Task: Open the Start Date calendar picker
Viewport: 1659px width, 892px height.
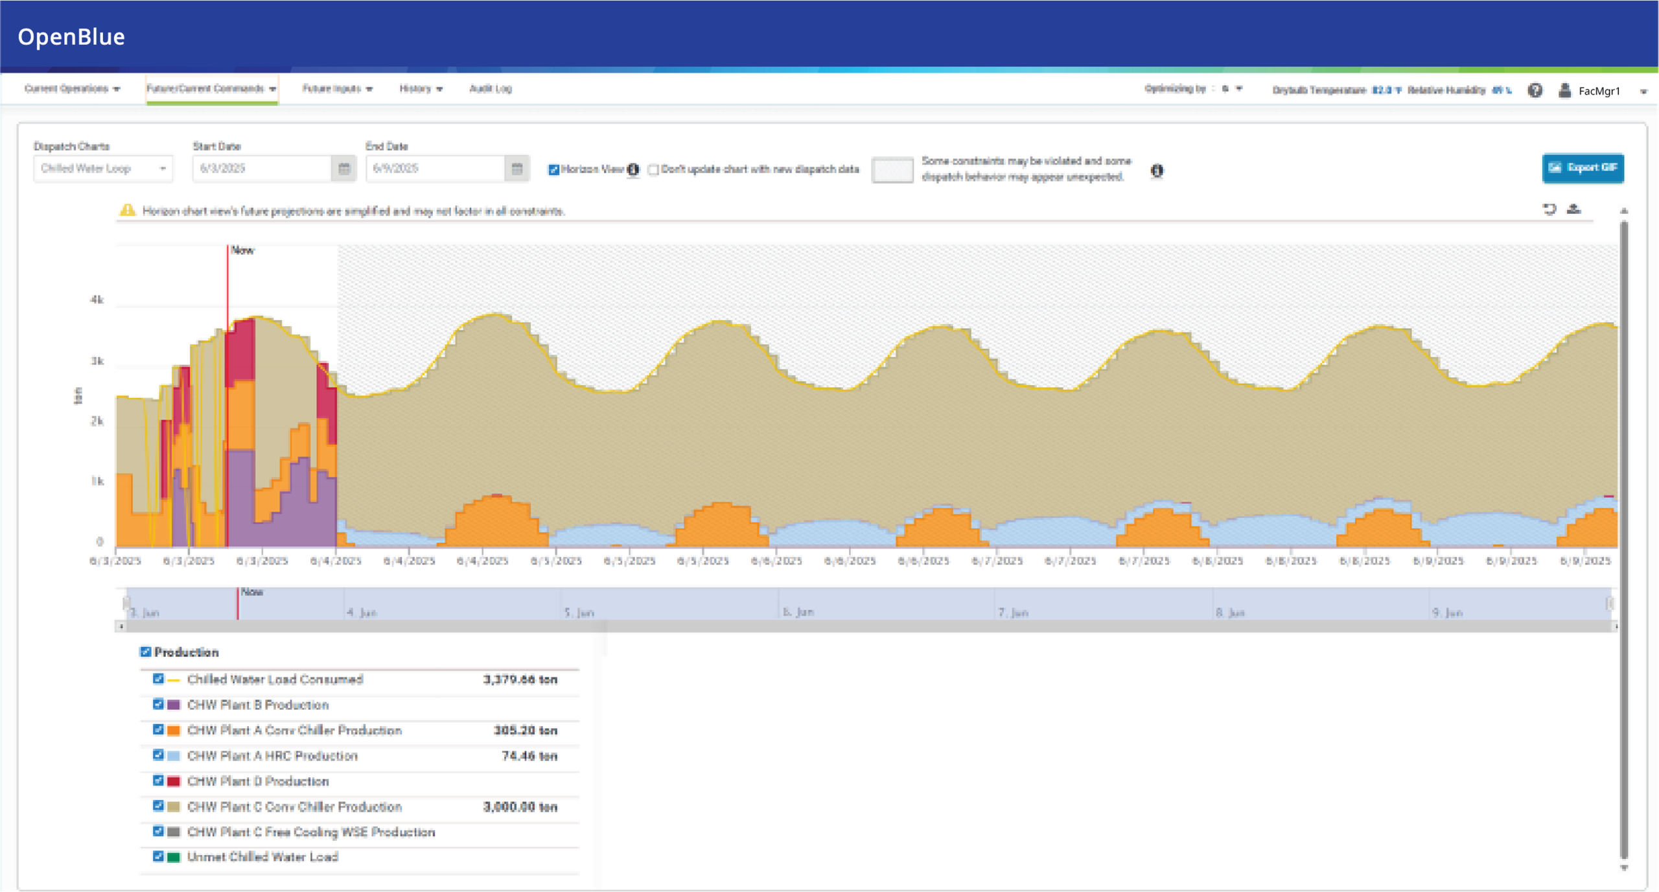Action: tap(344, 169)
